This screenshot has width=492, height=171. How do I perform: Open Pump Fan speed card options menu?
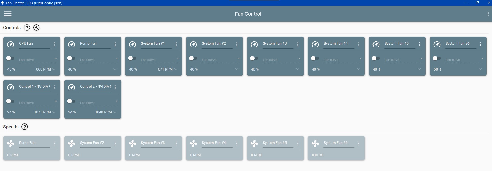coord(54,143)
